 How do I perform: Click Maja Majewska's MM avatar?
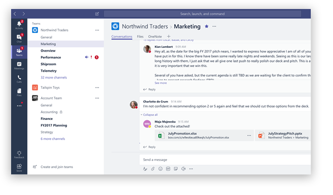click(x=147, y=124)
